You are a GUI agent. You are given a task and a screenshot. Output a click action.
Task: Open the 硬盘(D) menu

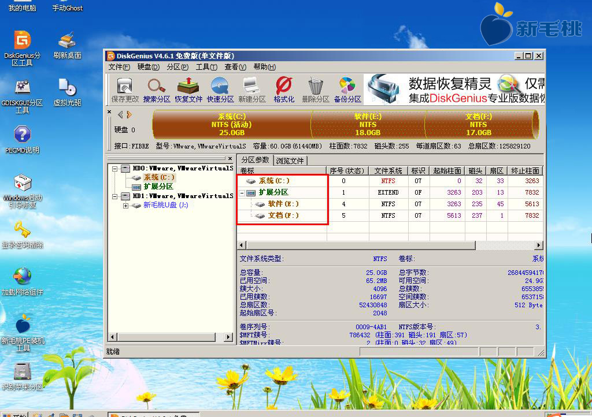(x=149, y=67)
